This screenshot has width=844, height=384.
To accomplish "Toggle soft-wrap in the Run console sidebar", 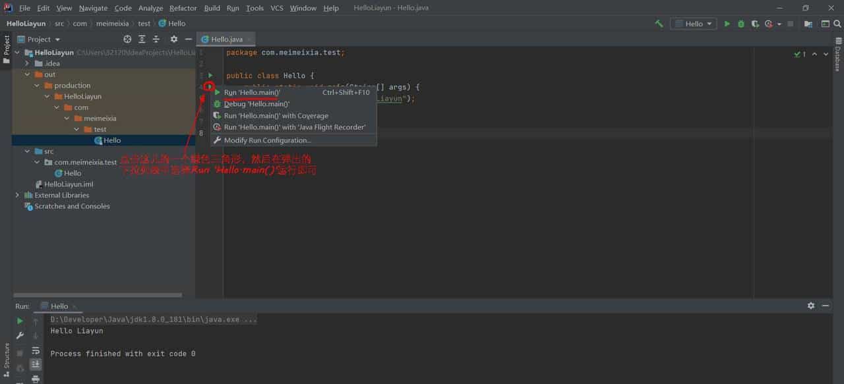I will (x=36, y=352).
